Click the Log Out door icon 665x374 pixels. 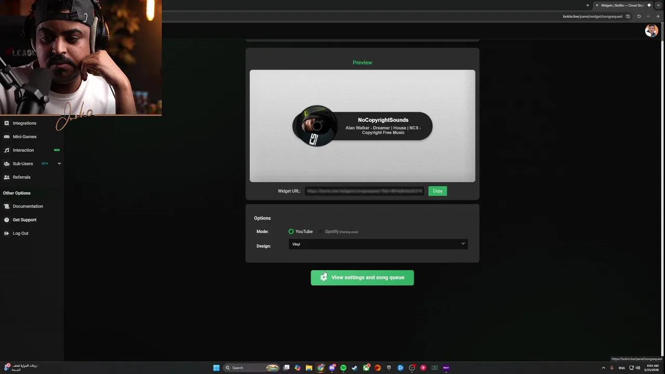[x=7, y=233]
